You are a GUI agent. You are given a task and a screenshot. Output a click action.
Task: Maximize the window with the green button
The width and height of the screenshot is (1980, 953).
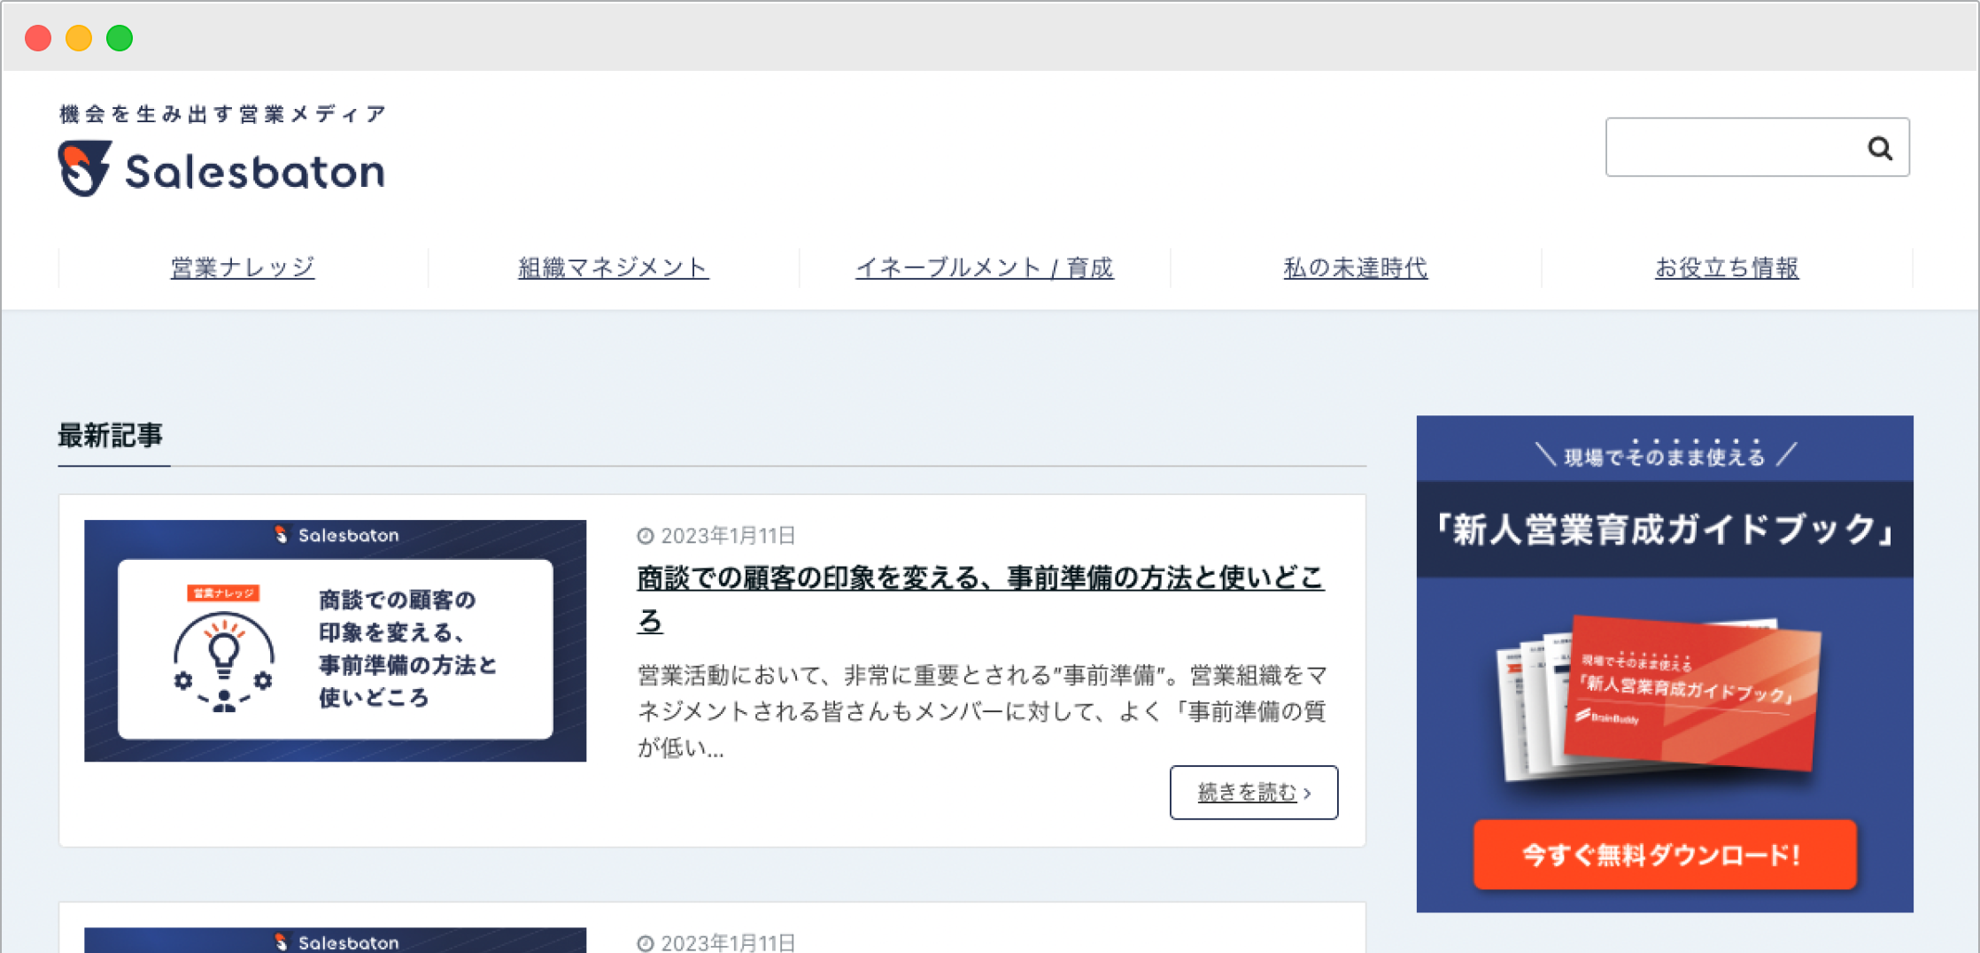[120, 38]
